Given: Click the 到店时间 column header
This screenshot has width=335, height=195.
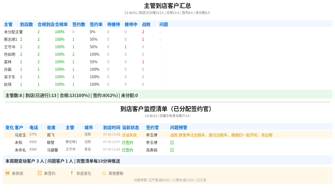Looking at the screenshot, I should click(112, 127).
